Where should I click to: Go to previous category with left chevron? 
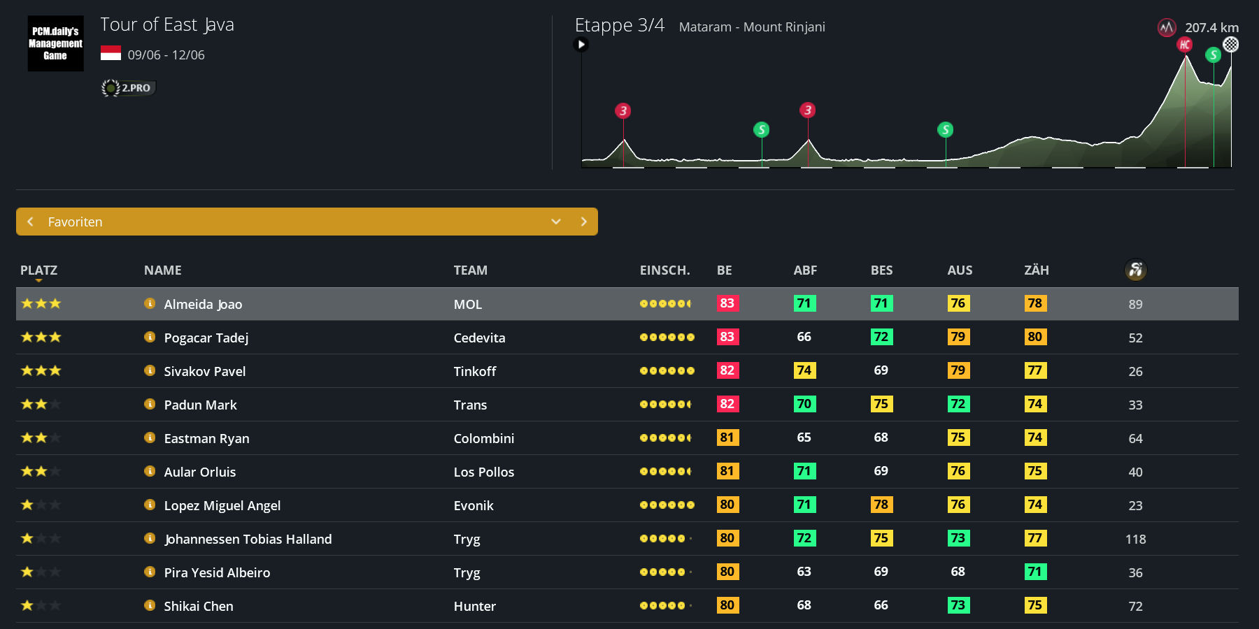click(x=30, y=222)
